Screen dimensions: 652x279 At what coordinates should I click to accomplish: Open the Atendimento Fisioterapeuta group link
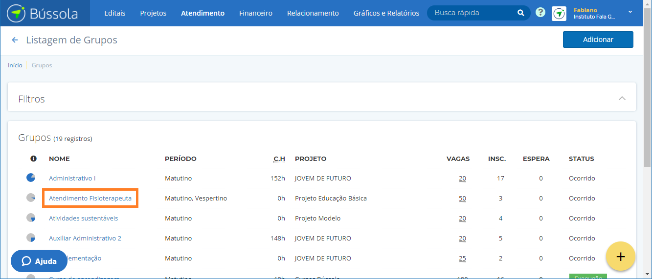[90, 199]
